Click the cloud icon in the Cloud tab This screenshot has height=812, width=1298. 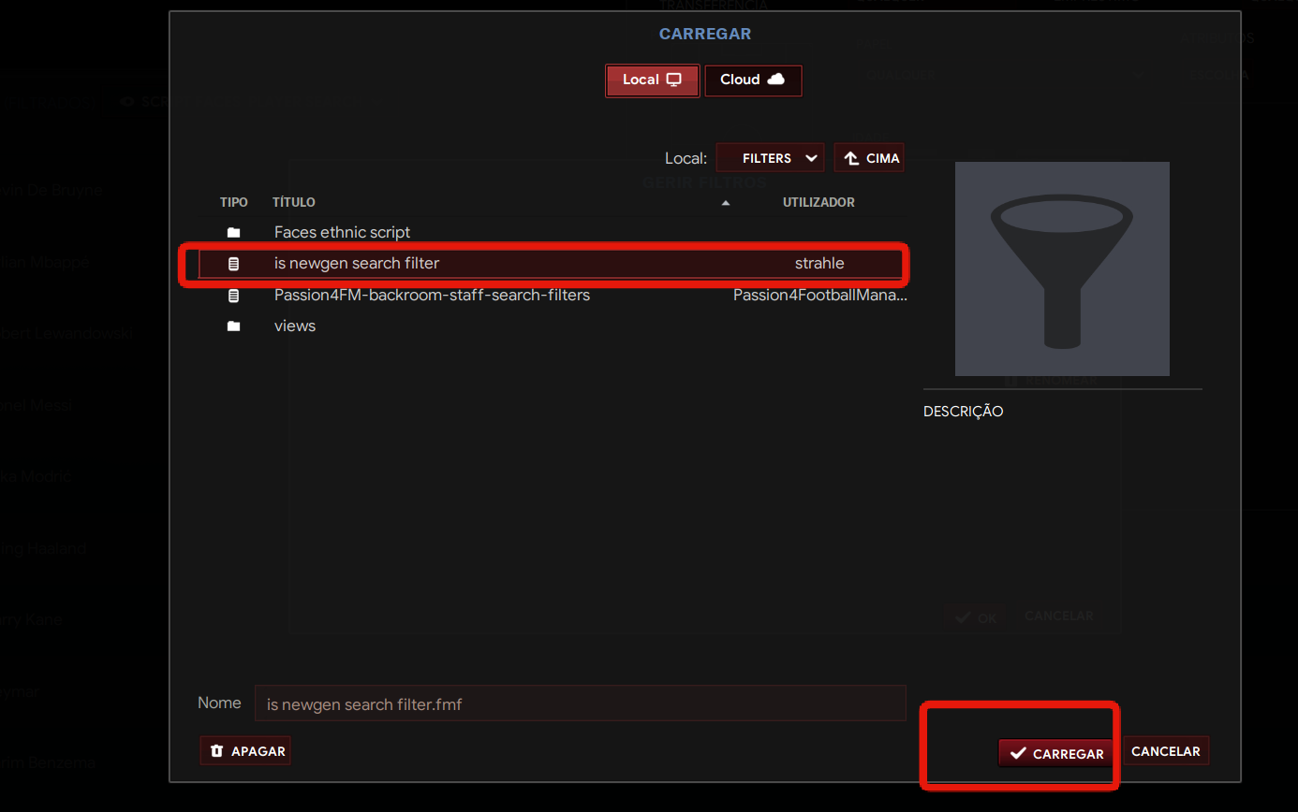(x=775, y=80)
